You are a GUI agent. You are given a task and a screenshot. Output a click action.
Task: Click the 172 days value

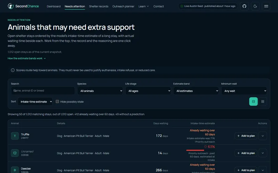click(162, 136)
